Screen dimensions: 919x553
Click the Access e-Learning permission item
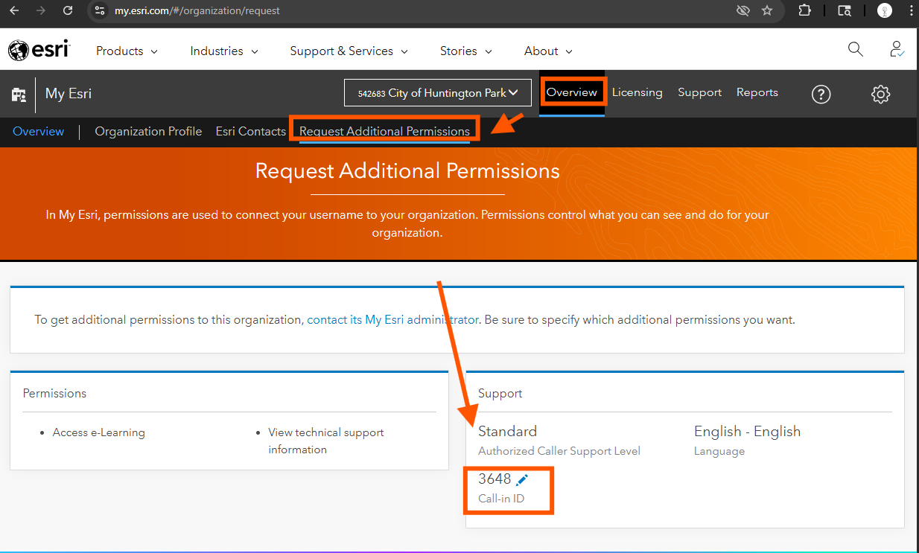tap(98, 432)
